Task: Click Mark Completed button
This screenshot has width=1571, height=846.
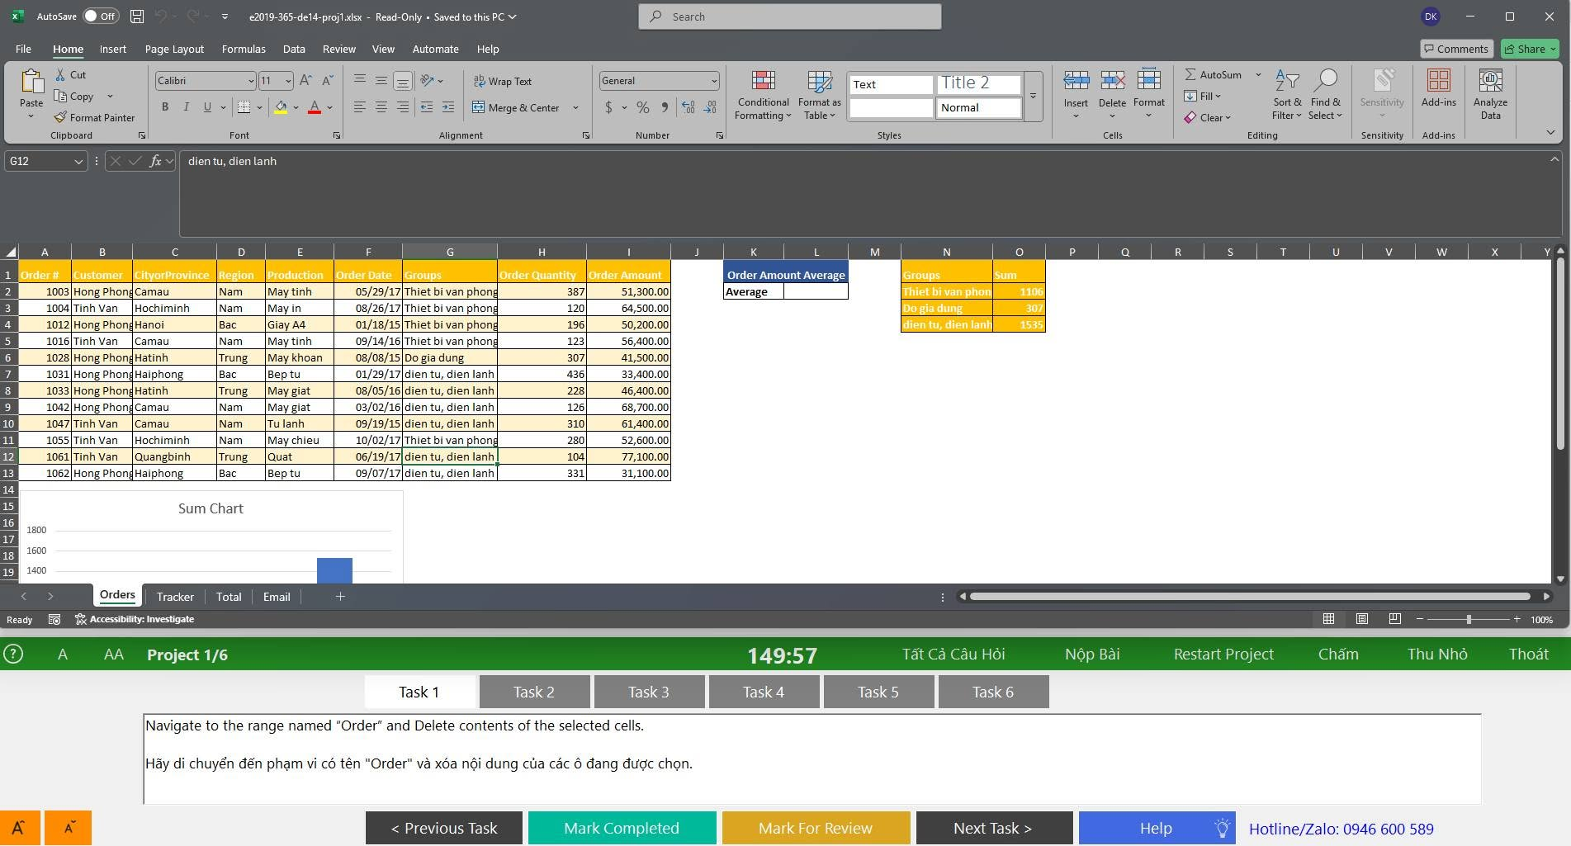Action: (622, 828)
